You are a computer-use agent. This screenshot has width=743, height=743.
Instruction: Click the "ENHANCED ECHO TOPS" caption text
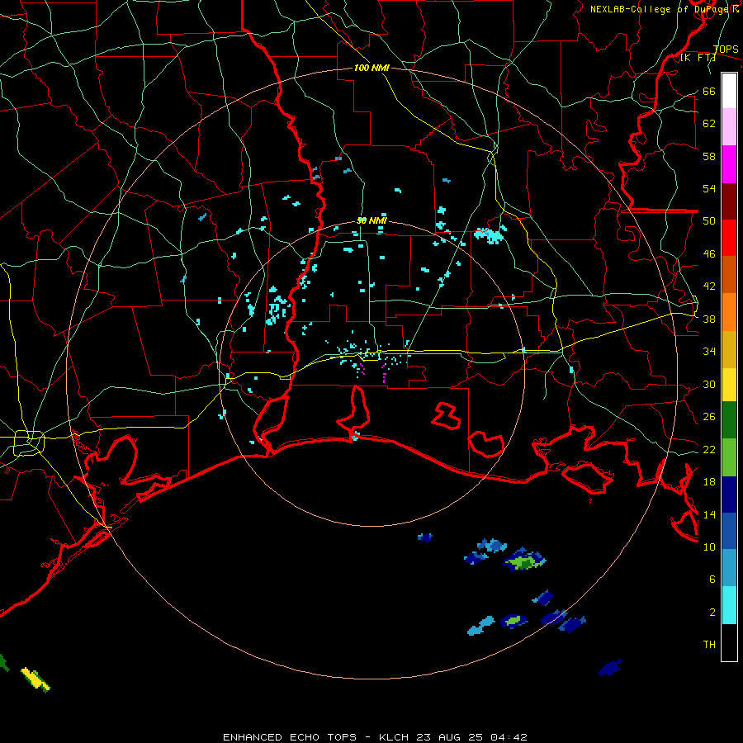pos(290,737)
